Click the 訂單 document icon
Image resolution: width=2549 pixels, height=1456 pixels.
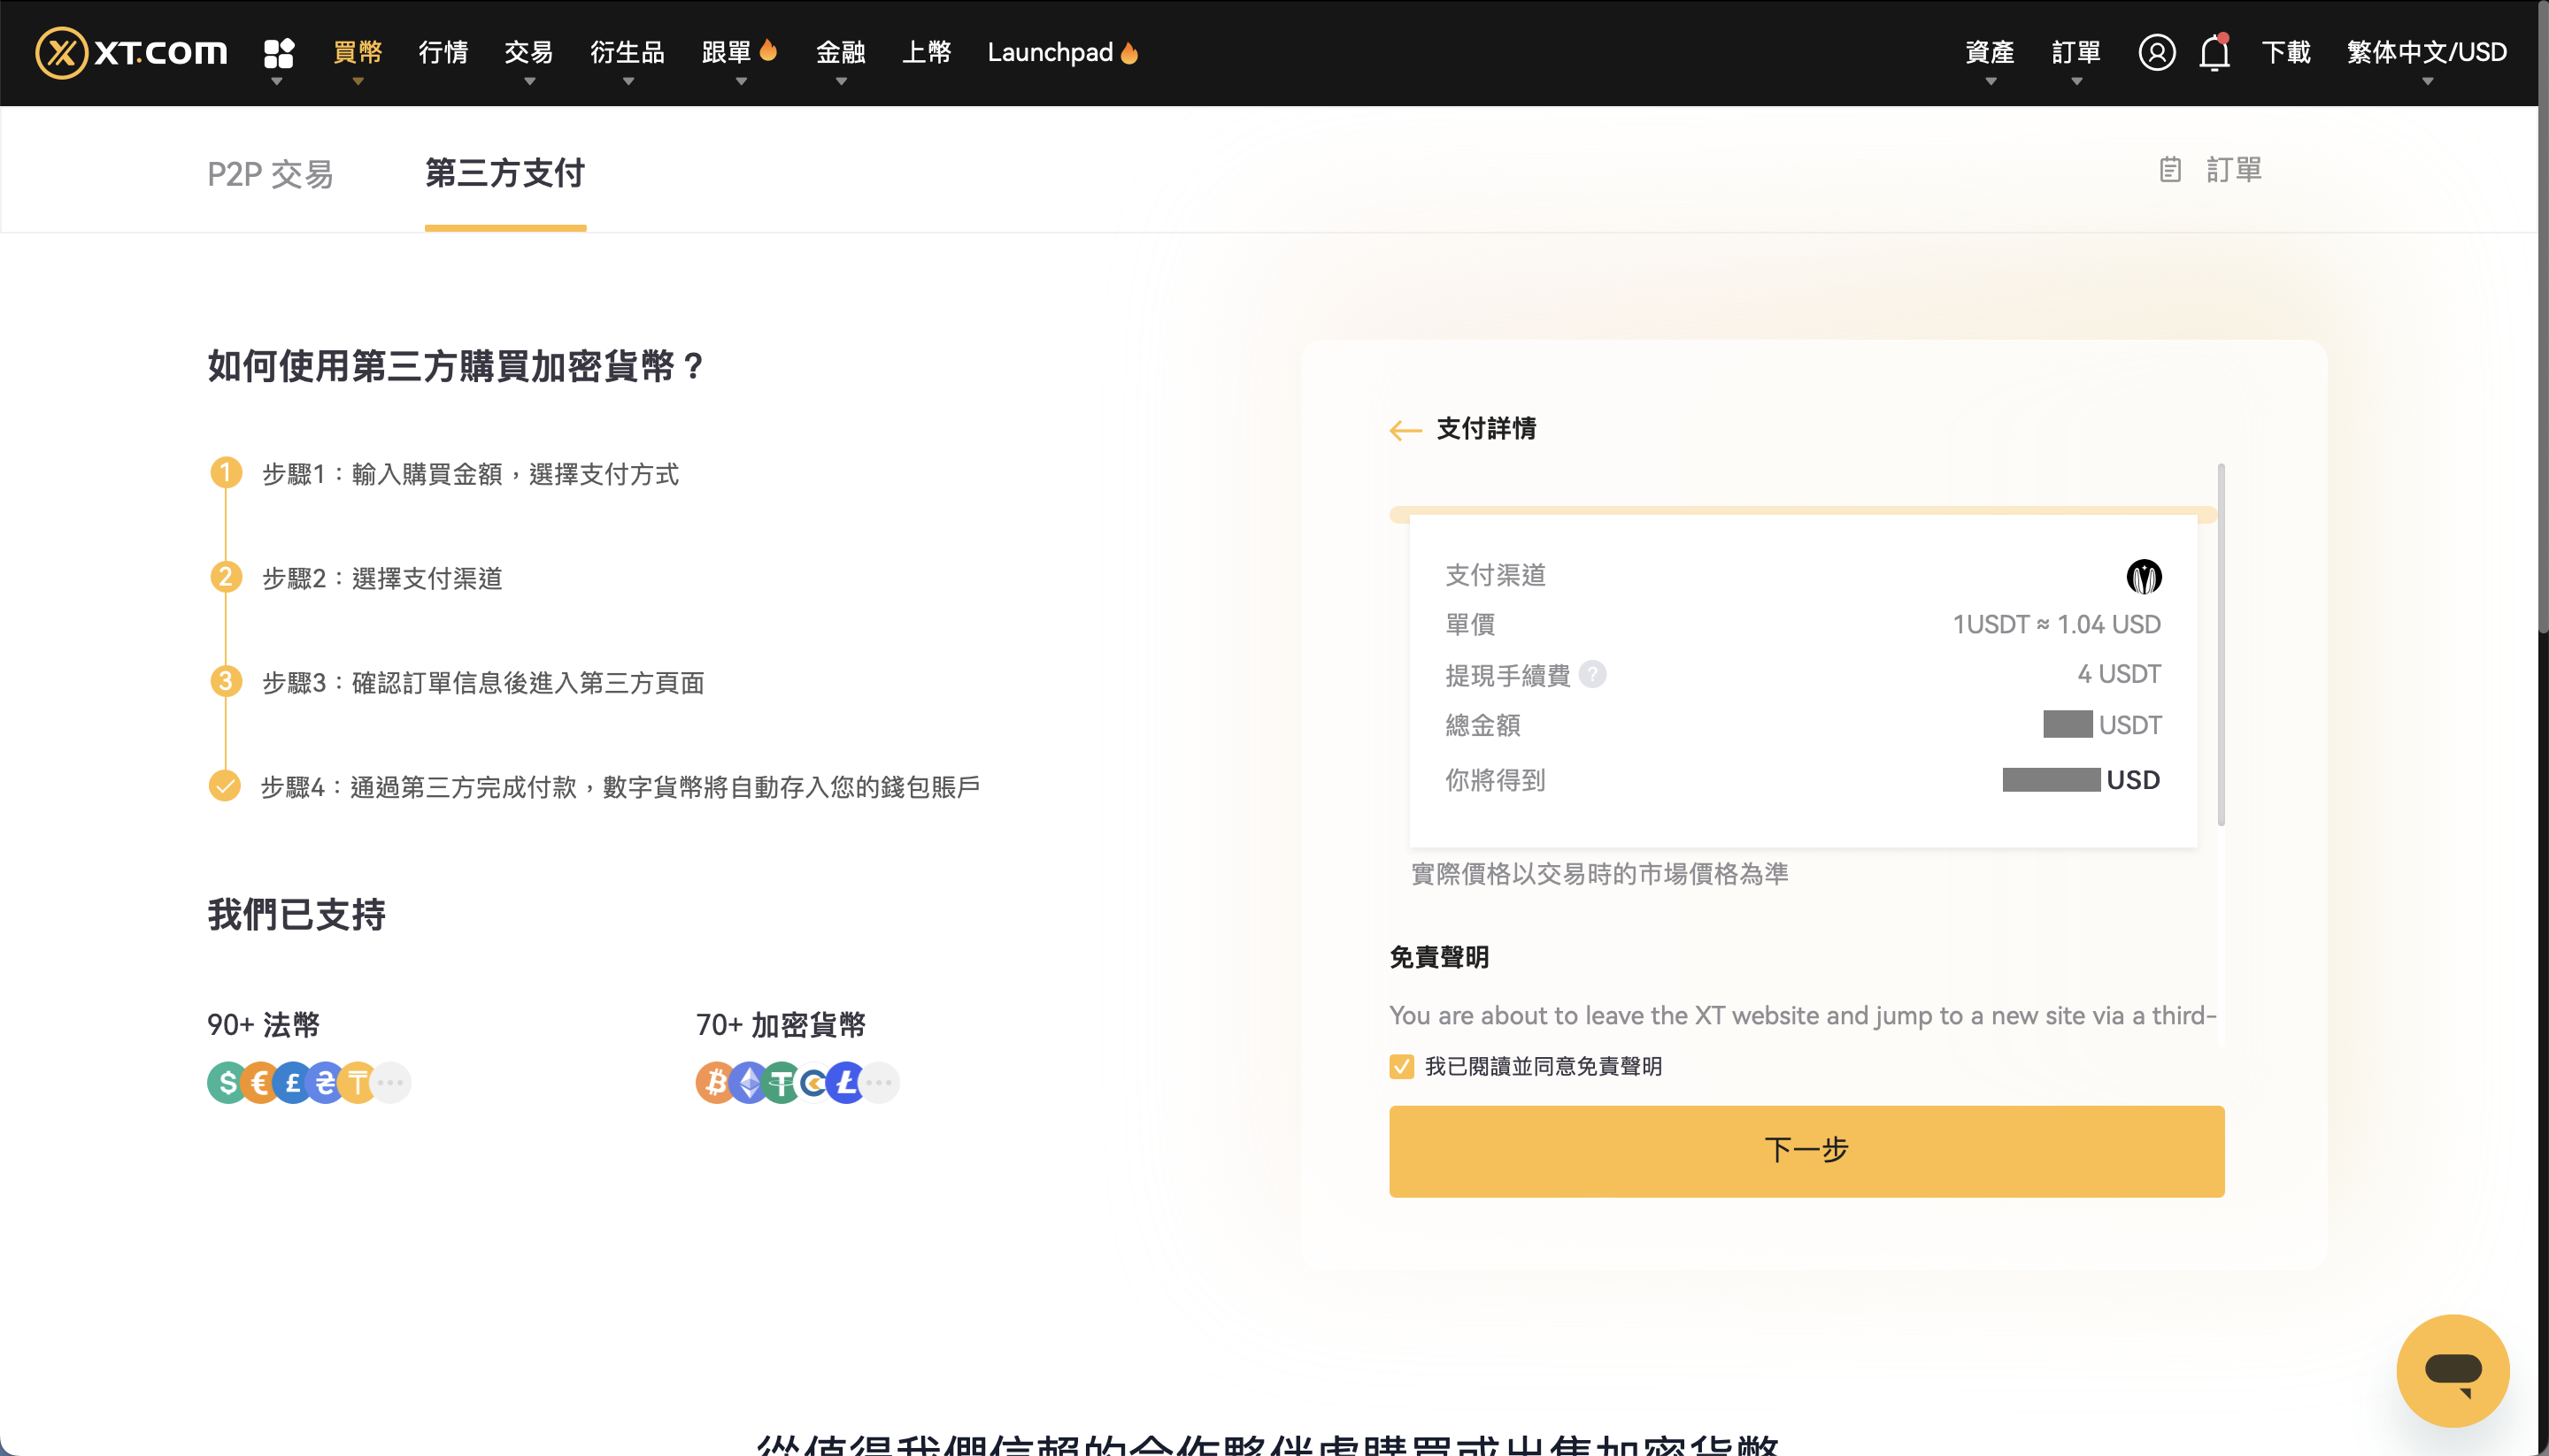pyautogui.click(x=2168, y=170)
